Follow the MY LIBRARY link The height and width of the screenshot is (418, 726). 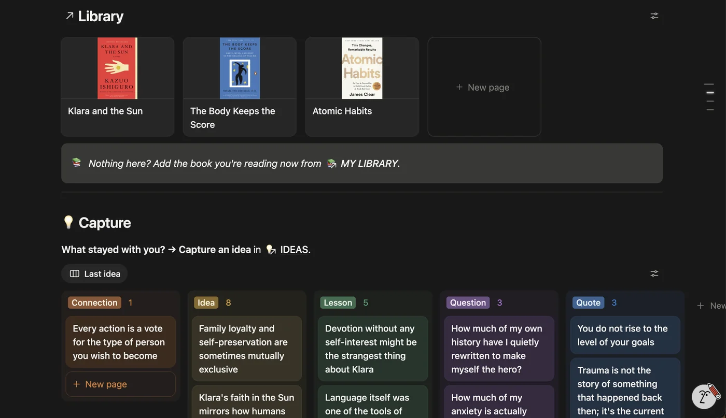click(x=362, y=164)
